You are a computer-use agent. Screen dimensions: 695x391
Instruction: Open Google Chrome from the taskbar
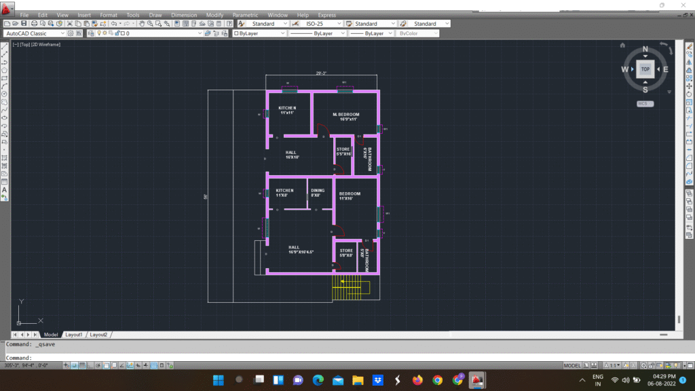point(438,380)
